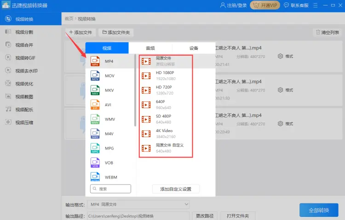This screenshot has width=345, height=220.
Task: Switch to the 音频 tab
Action: coord(150,48)
